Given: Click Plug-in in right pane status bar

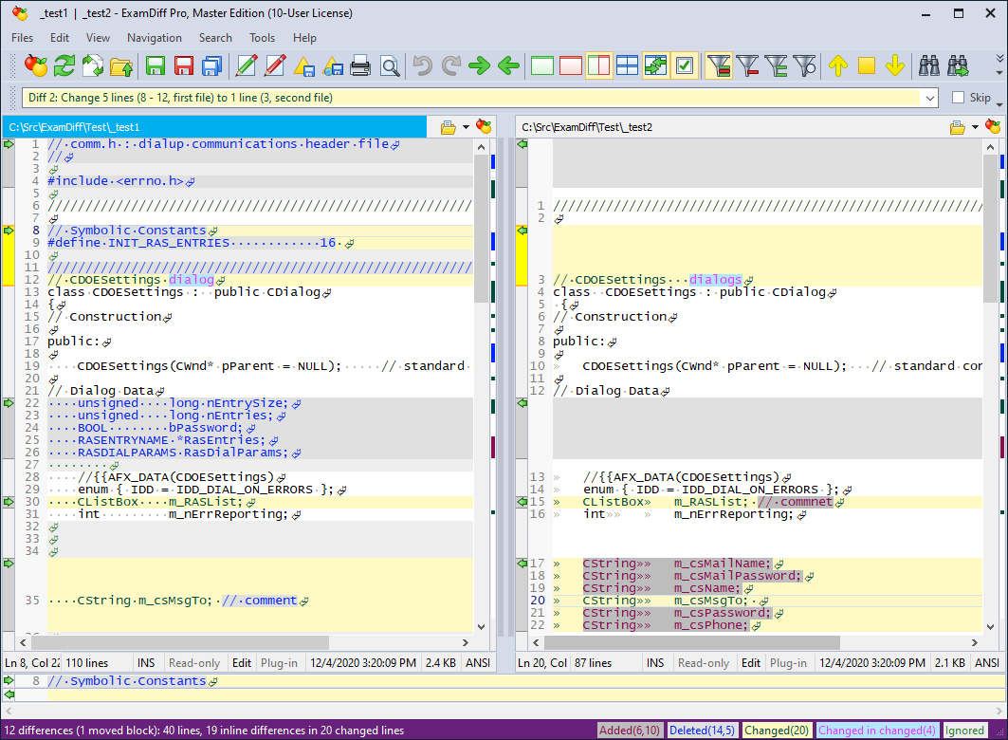Looking at the screenshot, I should pyautogui.click(x=788, y=663).
